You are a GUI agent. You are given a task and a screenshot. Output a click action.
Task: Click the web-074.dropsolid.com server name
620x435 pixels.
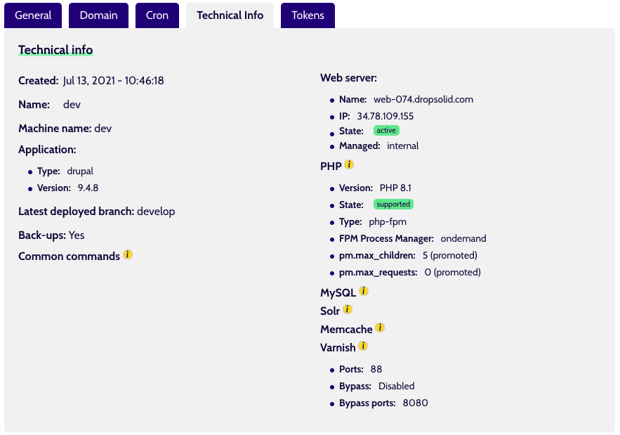[423, 99]
